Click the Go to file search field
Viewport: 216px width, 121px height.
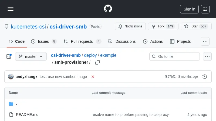pos(174,56)
